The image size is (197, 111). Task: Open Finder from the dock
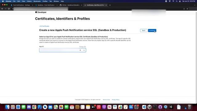pos(7,107)
